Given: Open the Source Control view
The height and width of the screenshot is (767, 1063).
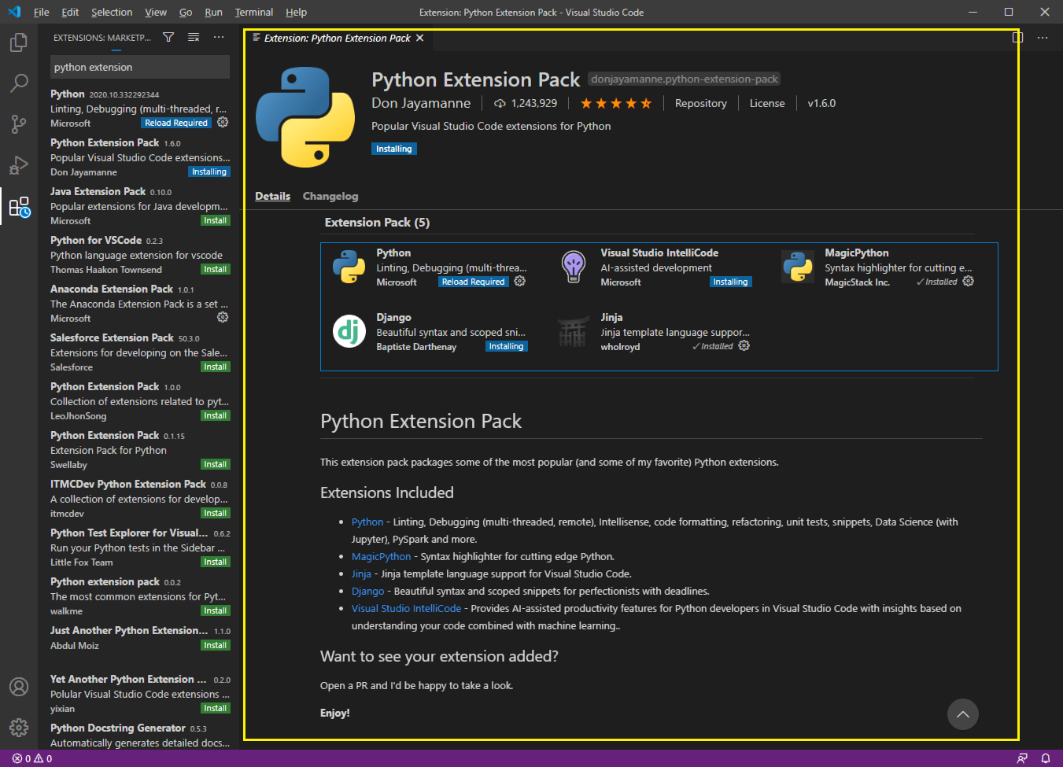Looking at the screenshot, I should (x=19, y=124).
